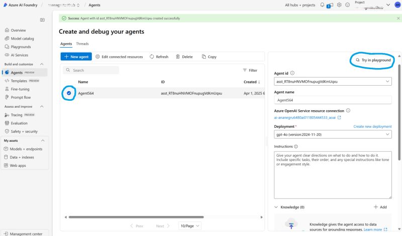Collapse the Build and customize section
This screenshot has width=402, height=236.
tap(42, 64)
